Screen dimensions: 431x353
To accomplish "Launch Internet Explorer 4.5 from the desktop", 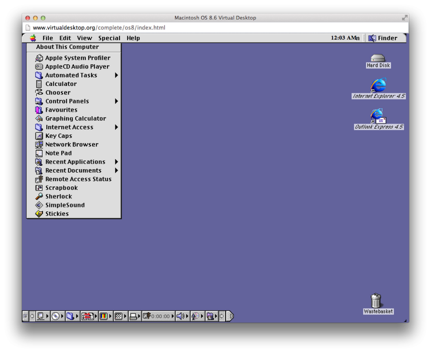I will 377,85.
